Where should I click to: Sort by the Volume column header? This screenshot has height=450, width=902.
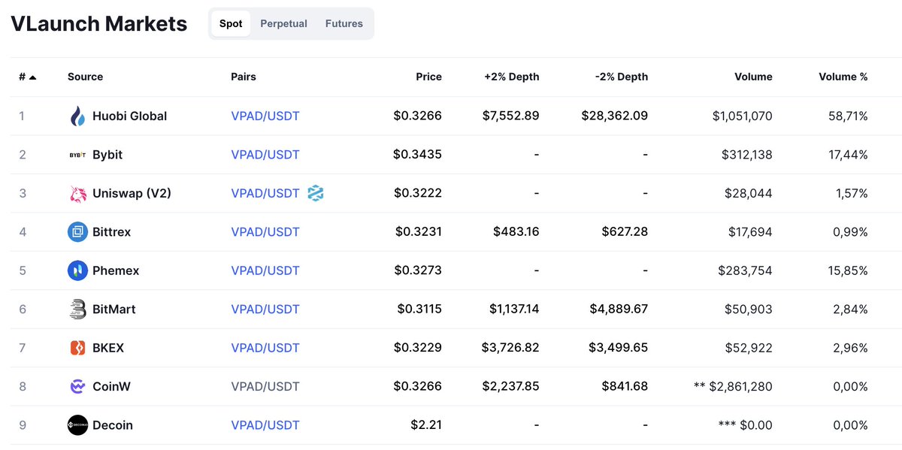point(753,77)
